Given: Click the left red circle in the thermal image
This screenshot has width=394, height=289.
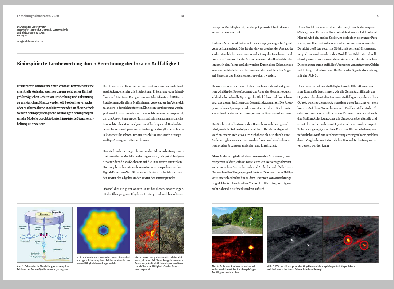Looking at the screenshot, I should (348, 240).
